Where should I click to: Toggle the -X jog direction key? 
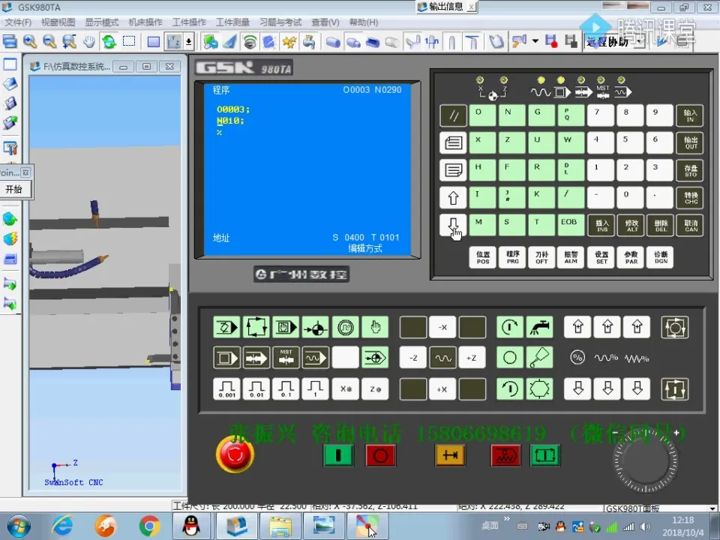click(442, 328)
